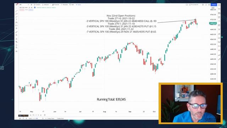Image resolution: width=227 pixels, height=128 pixels.
Task: Click the trendline endpoint handle at chart high
Action: pos(195,20)
